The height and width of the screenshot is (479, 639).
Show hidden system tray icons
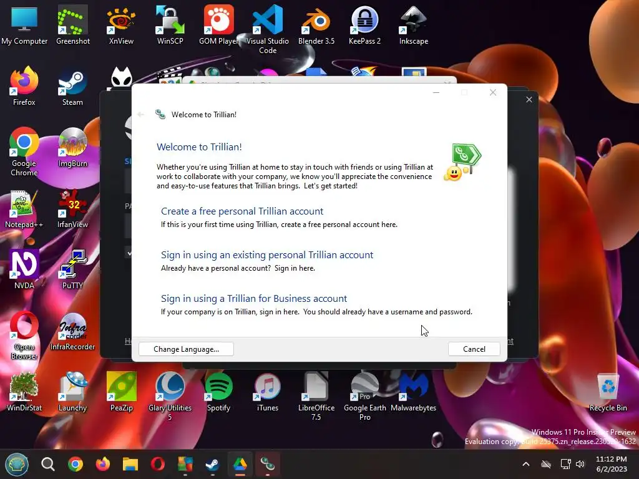pyautogui.click(x=526, y=464)
